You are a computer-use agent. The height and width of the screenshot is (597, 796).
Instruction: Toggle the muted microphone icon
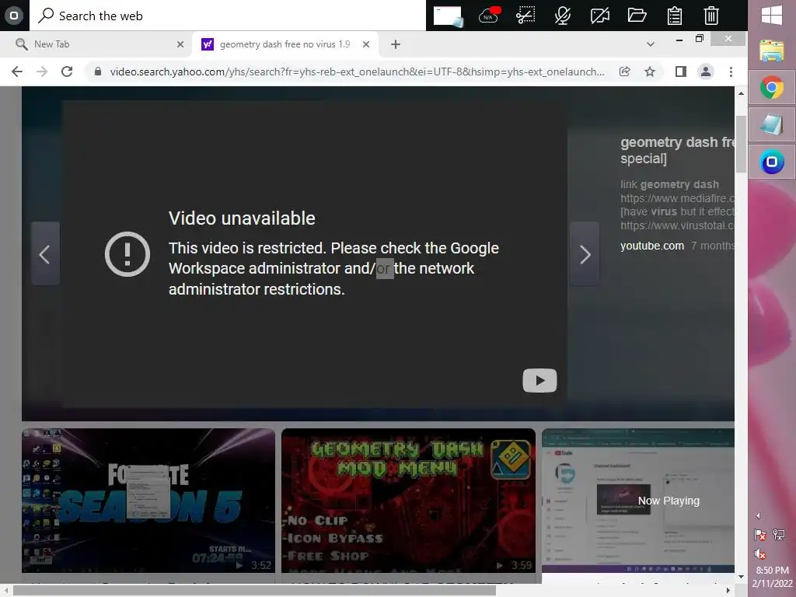pyautogui.click(x=563, y=16)
